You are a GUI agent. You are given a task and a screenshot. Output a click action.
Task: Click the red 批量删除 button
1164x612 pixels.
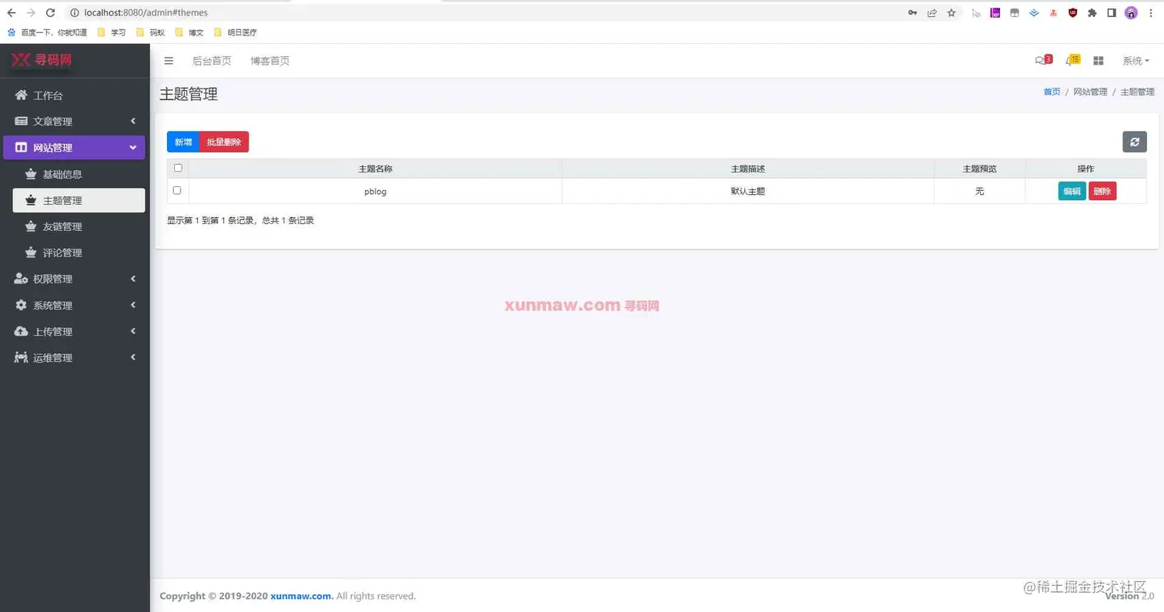[224, 142]
